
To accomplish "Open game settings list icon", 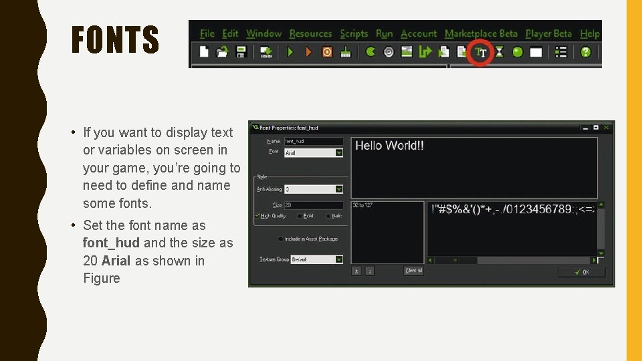I will tap(560, 52).
